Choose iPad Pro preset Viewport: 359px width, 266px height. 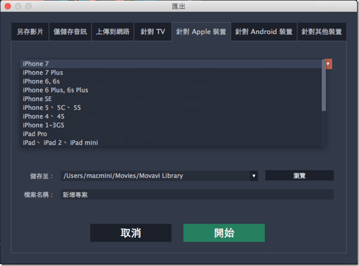[171, 134]
